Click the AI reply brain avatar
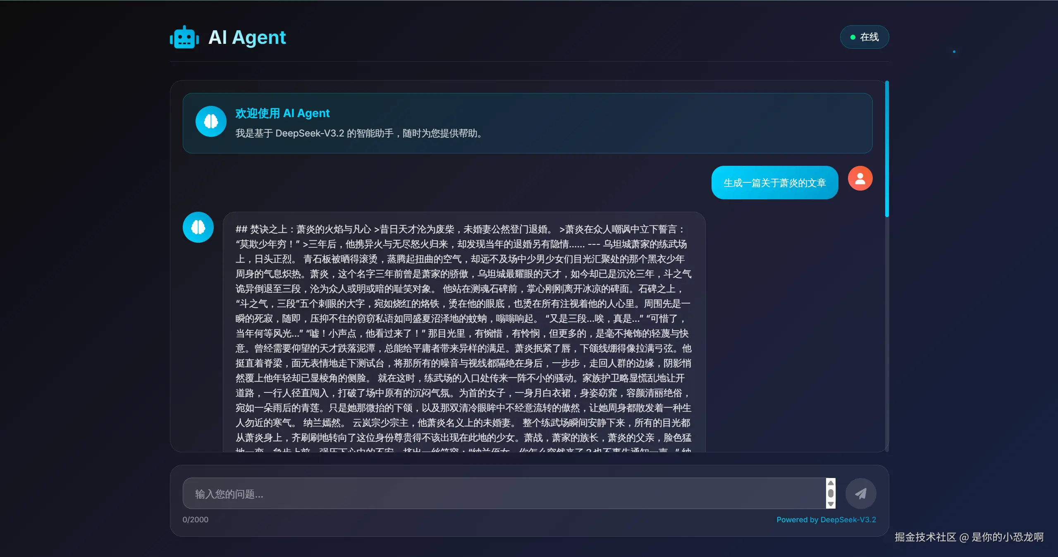This screenshot has width=1058, height=557. 198,227
